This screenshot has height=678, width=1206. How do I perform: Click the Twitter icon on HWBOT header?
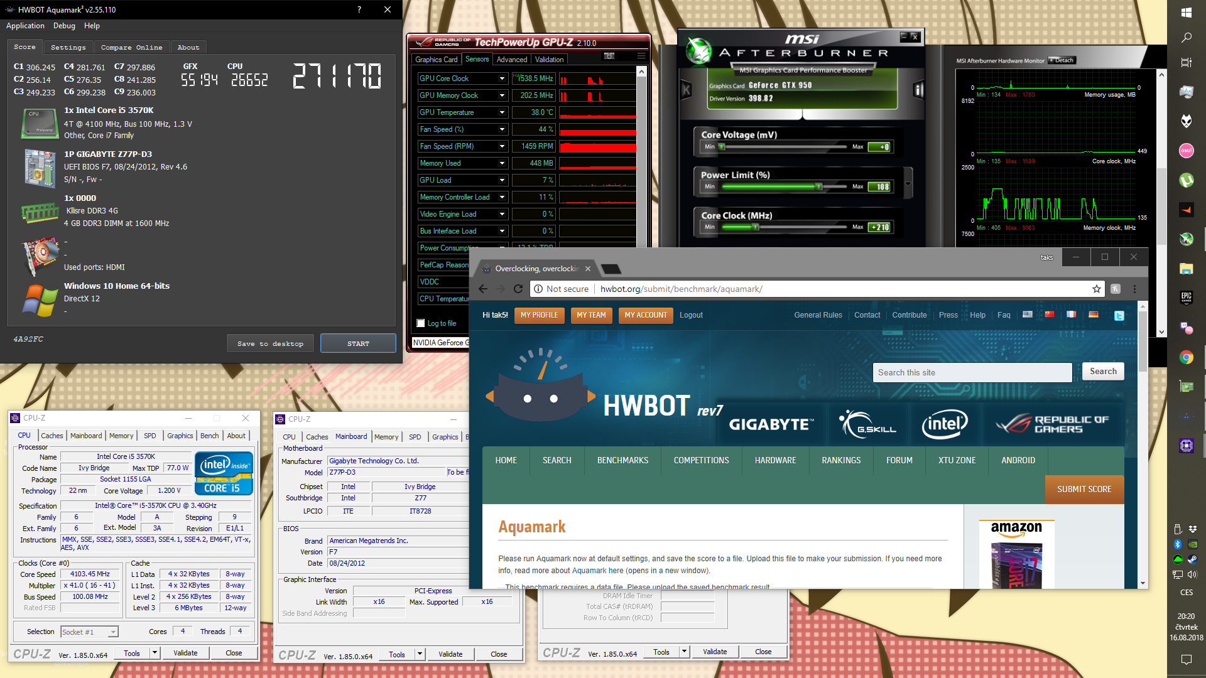coord(1119,316)
